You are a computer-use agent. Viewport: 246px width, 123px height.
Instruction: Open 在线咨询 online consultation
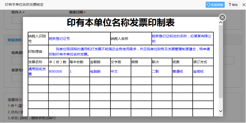click(x=215, y=5)
